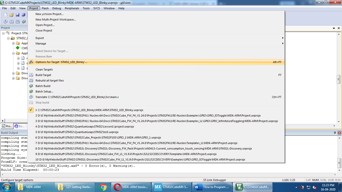Click the Open file toolbar icon

pos(12,15)
